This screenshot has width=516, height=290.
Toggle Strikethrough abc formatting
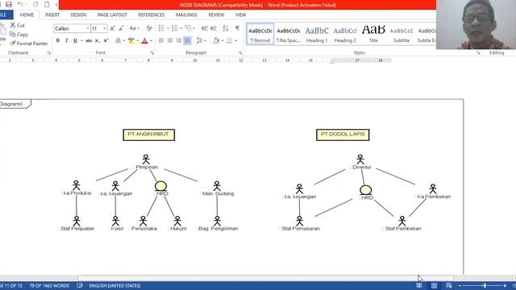89,41
